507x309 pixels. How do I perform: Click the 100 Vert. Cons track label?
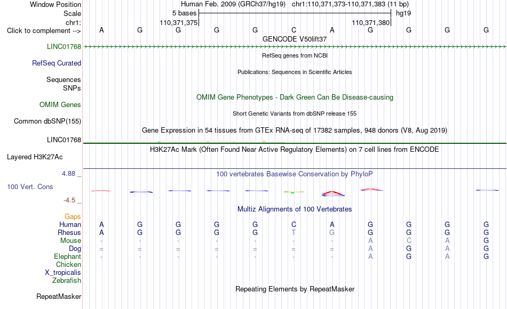coord(30,186)
